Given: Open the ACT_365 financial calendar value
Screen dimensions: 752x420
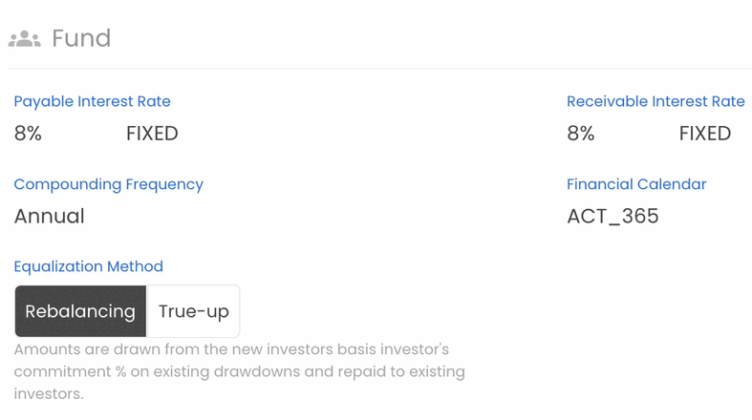Looking at the screenshot, I should click(x=612, y=217).
